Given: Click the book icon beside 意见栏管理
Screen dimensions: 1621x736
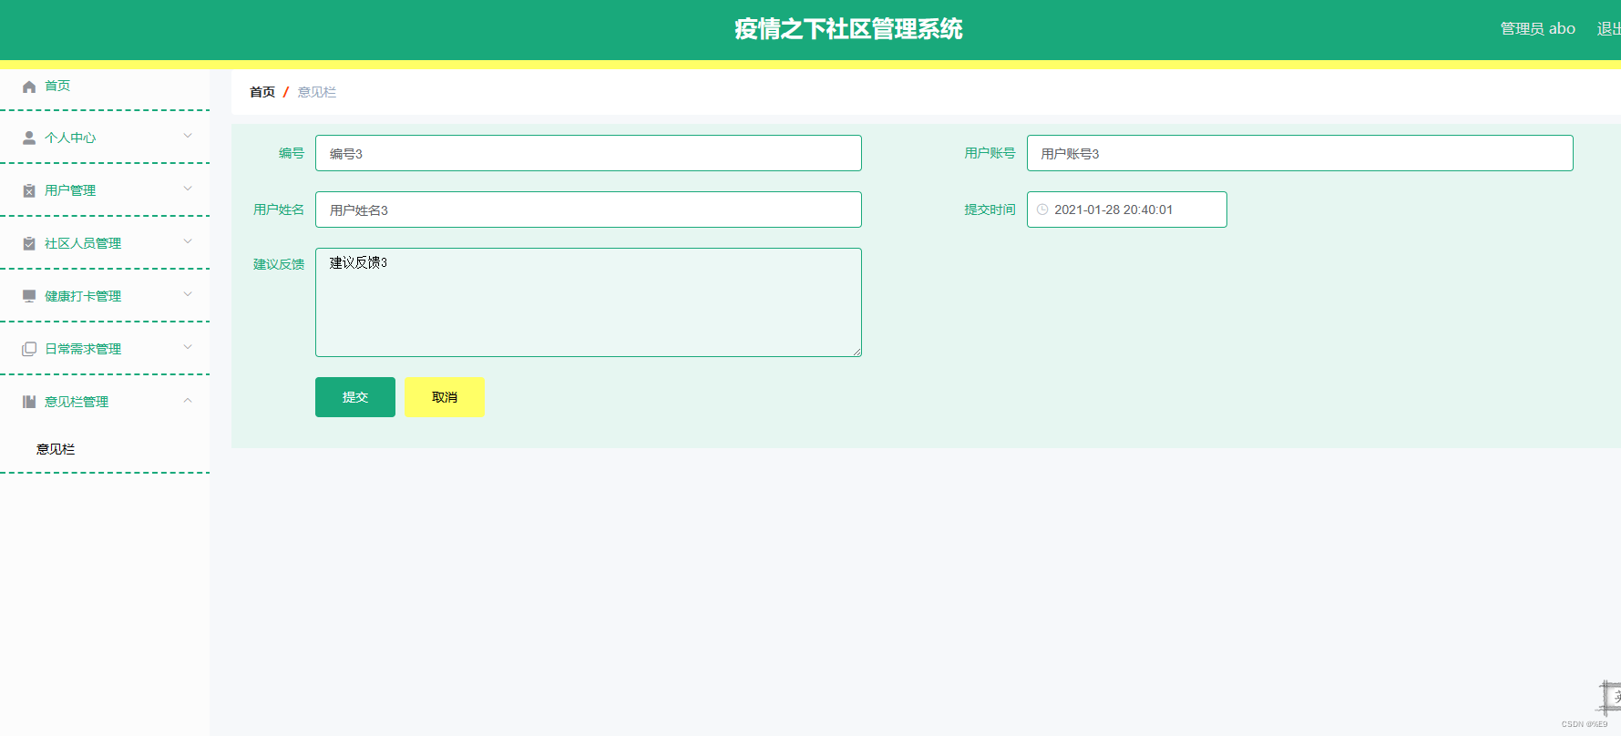Looking at the screenshot, I should (x=29, y=402).
